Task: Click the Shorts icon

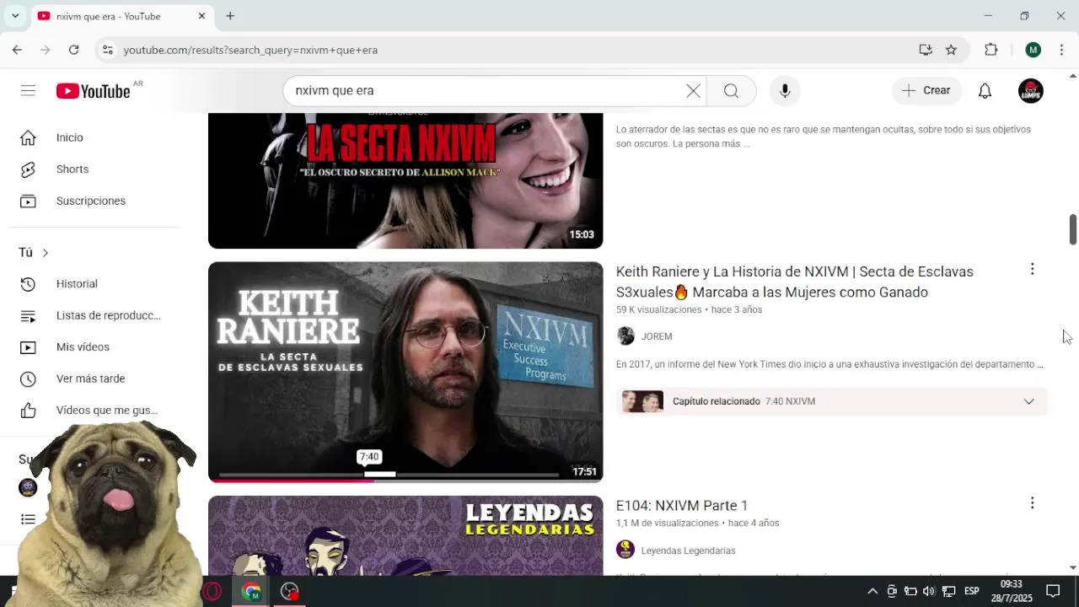Action: click(x=28, y=169)
